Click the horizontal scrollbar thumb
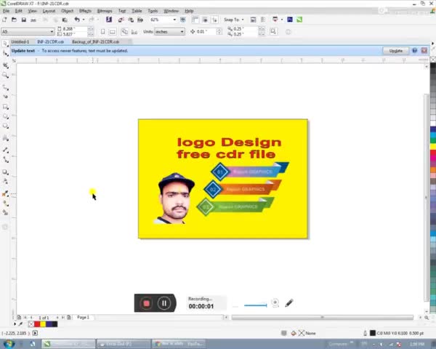 click(322, 317)
